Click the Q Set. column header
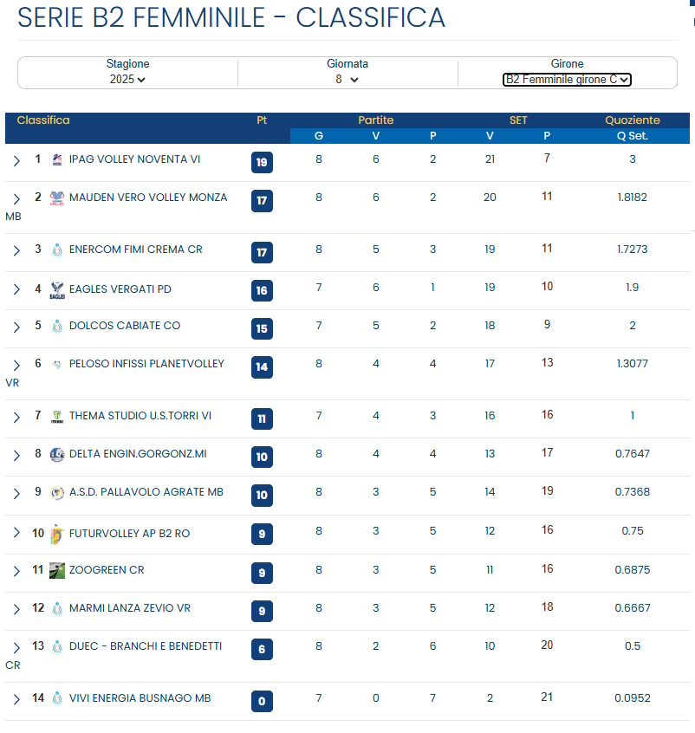Image resolution: width=695 pixels, height=733 pixels. (632, 136)
